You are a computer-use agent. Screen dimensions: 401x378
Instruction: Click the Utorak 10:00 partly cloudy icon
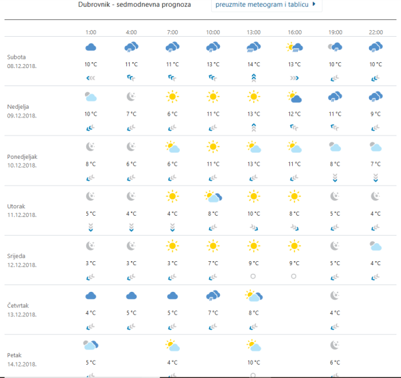(213, 196)
